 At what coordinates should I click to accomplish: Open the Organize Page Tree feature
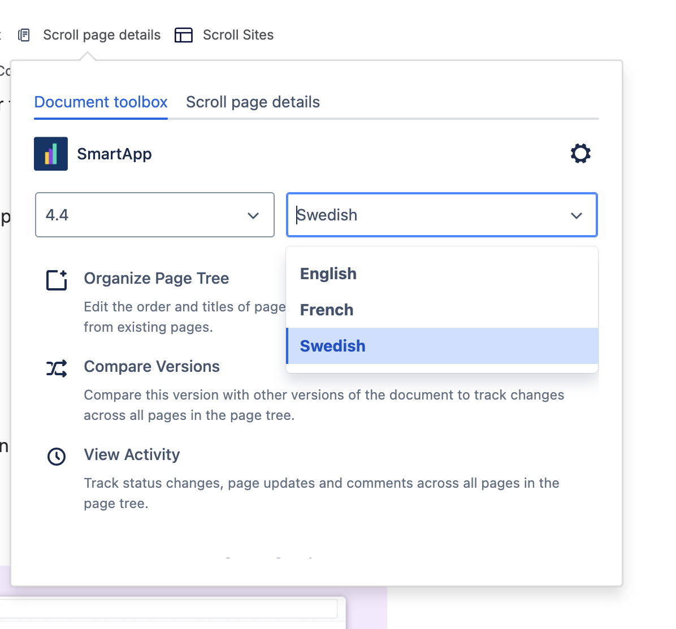pos(157,278)
